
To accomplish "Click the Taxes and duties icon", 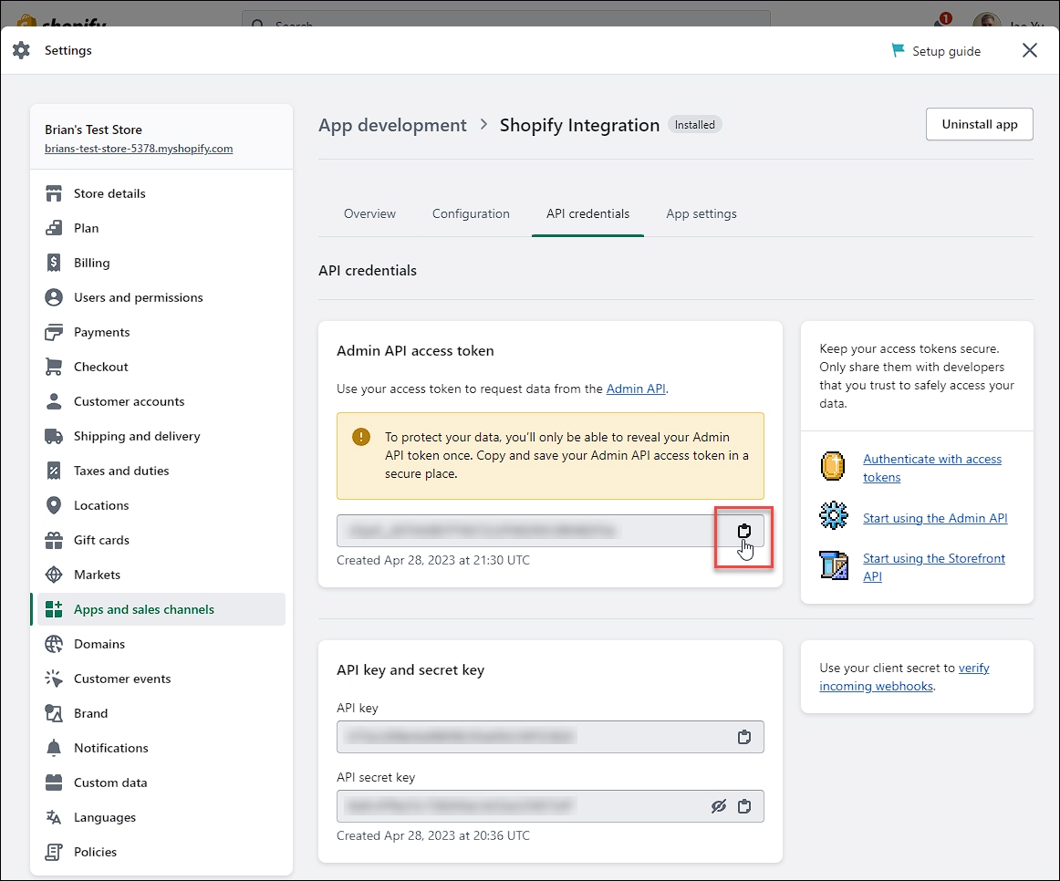I will click(54, 471).
